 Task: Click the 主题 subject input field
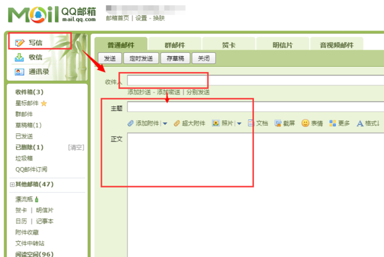point(255,107)
